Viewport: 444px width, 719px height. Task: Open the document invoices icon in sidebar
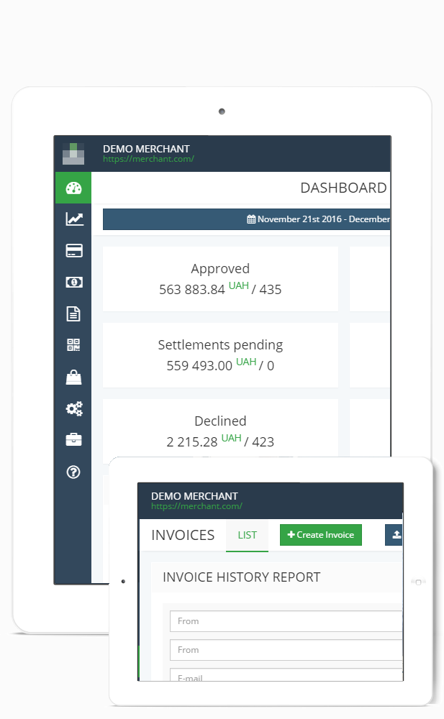point(73,313)
